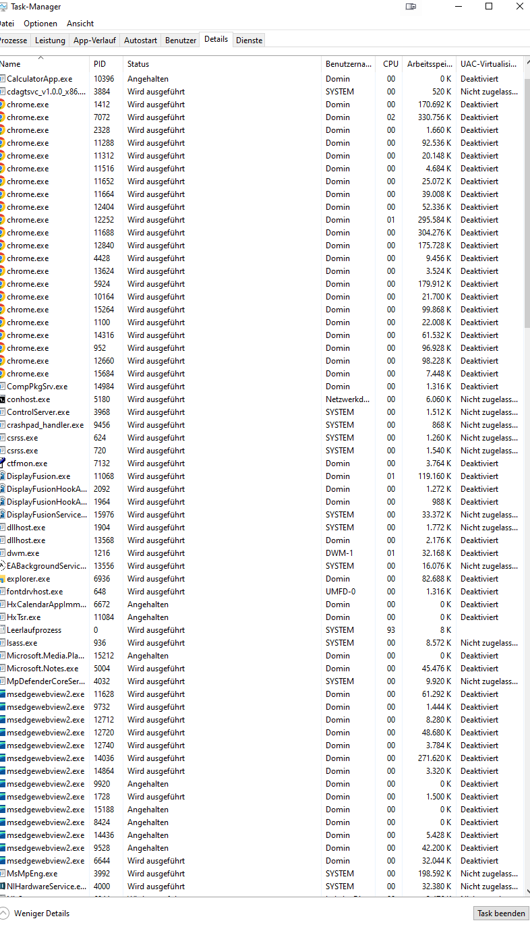
Task: Click the explorer.exe folder icon
Action: click(2, 579)
